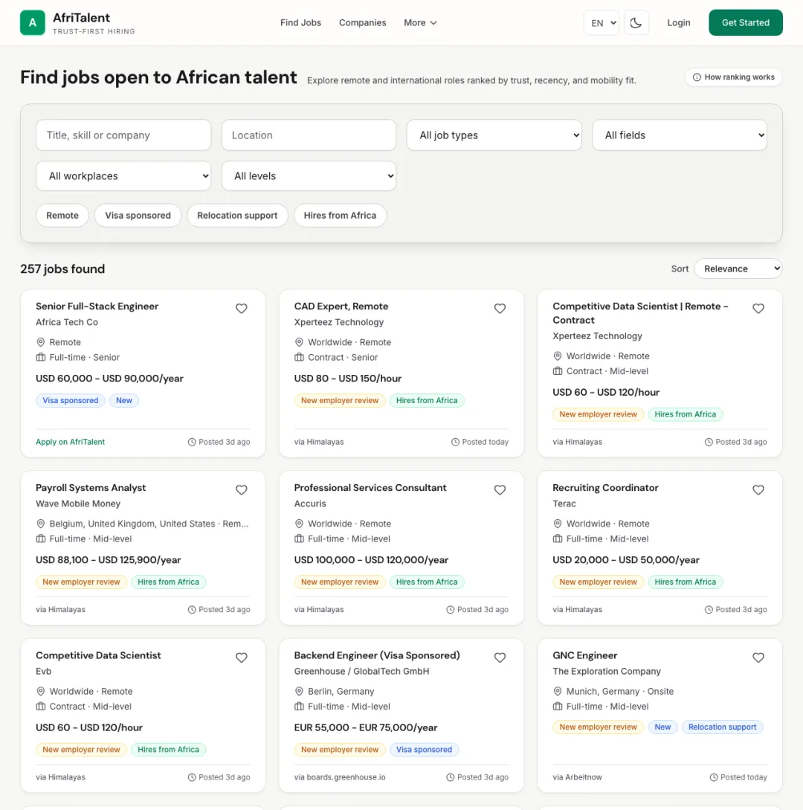Click location pin on GNC Engineer card
This screenshot has height=810, width=803.
tap(557, 691)
